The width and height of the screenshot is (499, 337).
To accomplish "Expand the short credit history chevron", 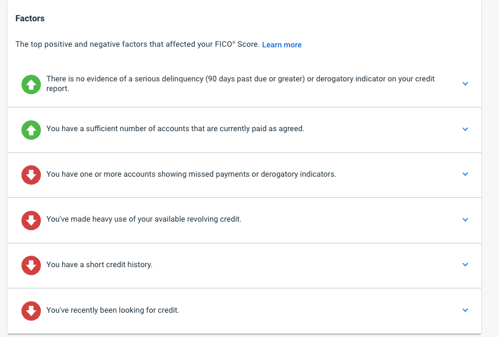I will tap(466, 265).
